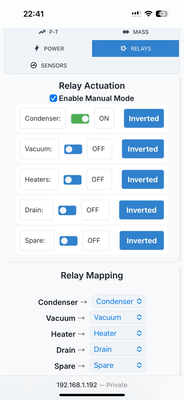The height and width of the screenshot is (400, 184).
Task: Enable the Heaters relay switch
Action: 72,179
